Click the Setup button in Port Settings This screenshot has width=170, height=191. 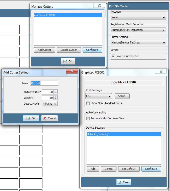coord(122,96)
